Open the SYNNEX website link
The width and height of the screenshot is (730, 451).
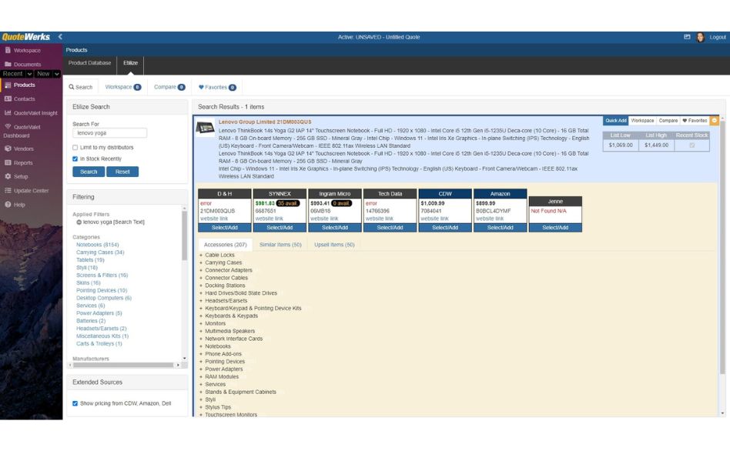pyautogui.click(x=269, y=219)
